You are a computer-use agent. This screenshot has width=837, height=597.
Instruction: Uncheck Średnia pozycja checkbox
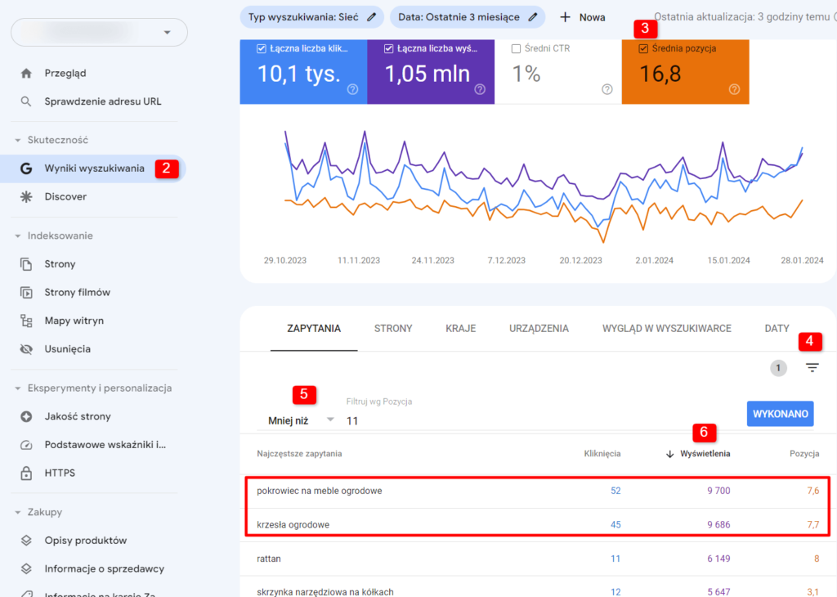(x=643, y=49)
